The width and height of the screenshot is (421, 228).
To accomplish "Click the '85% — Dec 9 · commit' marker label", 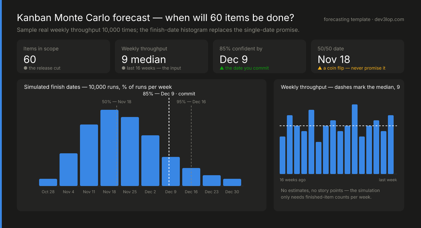I will point(169,94).
